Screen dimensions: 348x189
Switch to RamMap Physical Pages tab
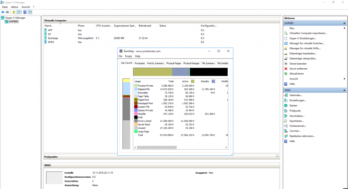[x=174, y=63]
